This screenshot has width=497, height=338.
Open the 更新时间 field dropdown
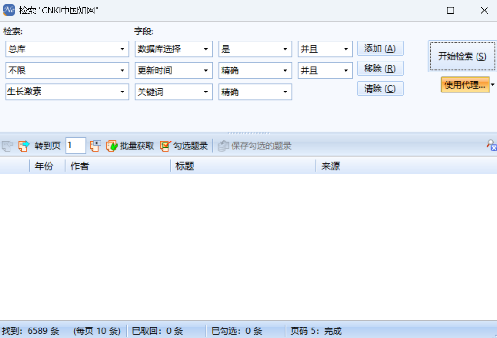[206, 71]
